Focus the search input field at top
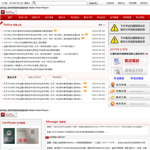 pyautogui.click(x=59, y=3)
